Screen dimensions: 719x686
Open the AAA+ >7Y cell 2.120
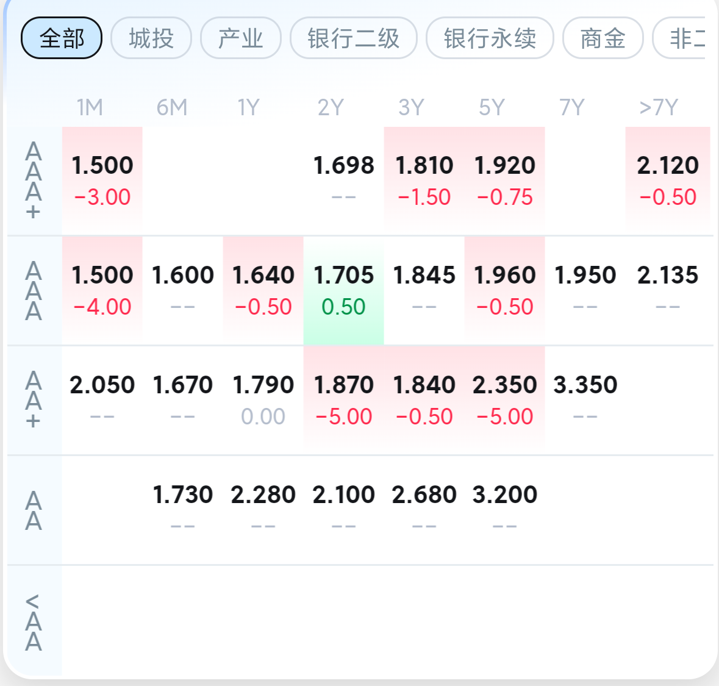click(x=668, y=180)
